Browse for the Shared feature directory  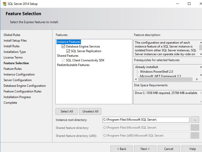click(195, 128)
